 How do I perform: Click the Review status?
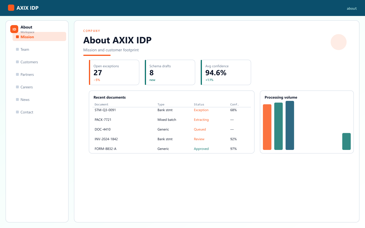point(199,139)
